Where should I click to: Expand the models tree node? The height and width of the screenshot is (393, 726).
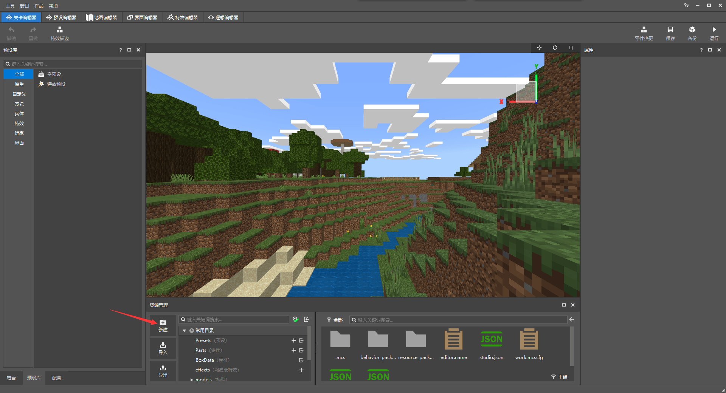(192, 379)
